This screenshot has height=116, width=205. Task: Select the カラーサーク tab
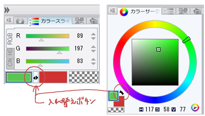(140, 12)
